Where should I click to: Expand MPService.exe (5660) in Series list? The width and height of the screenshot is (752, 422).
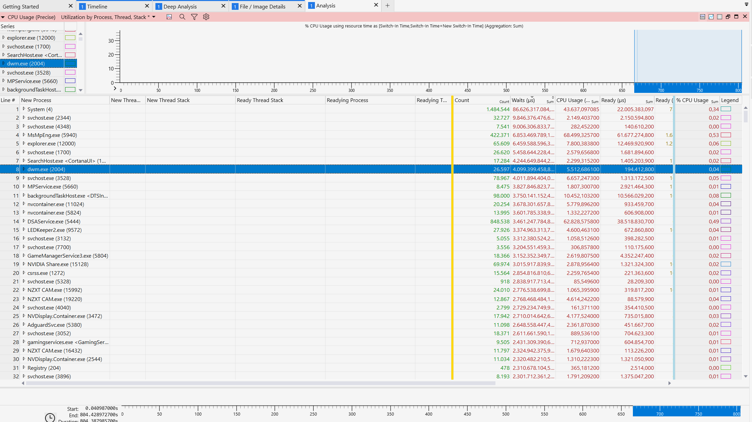point(3,81)
